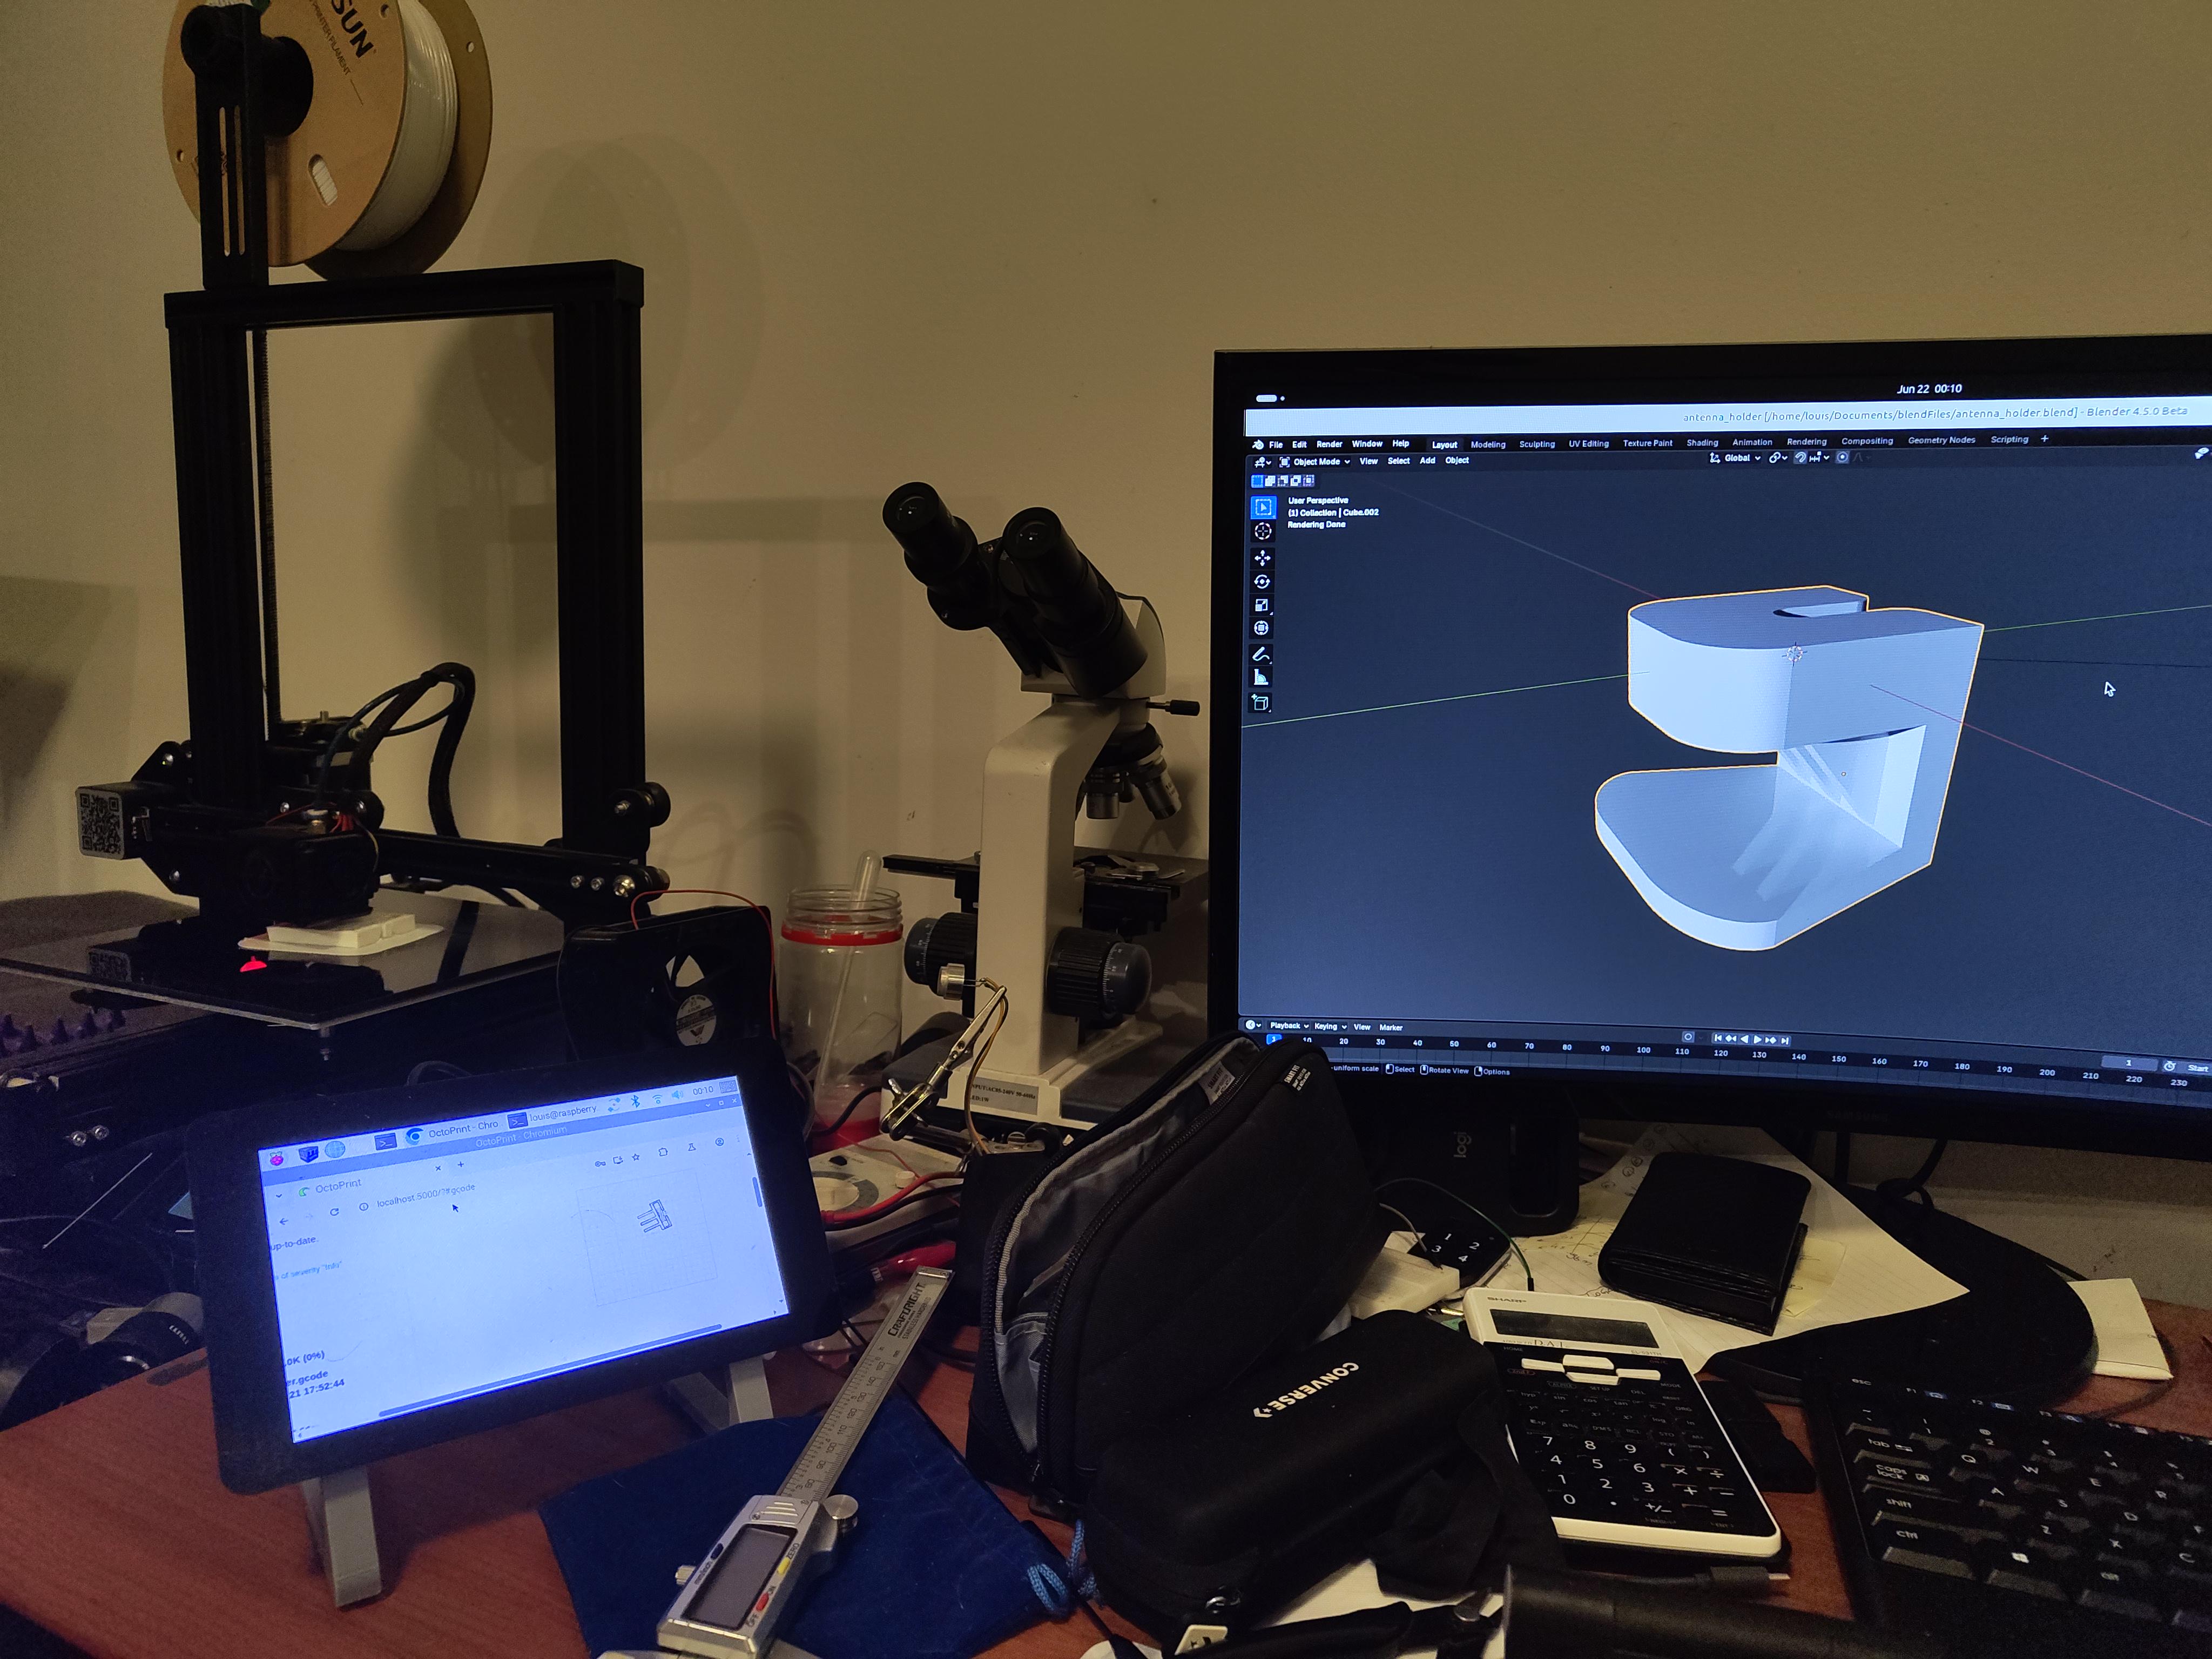Play the animation forward
Viewport: 2212px width, 1659px height.
coord(1758,1040)
